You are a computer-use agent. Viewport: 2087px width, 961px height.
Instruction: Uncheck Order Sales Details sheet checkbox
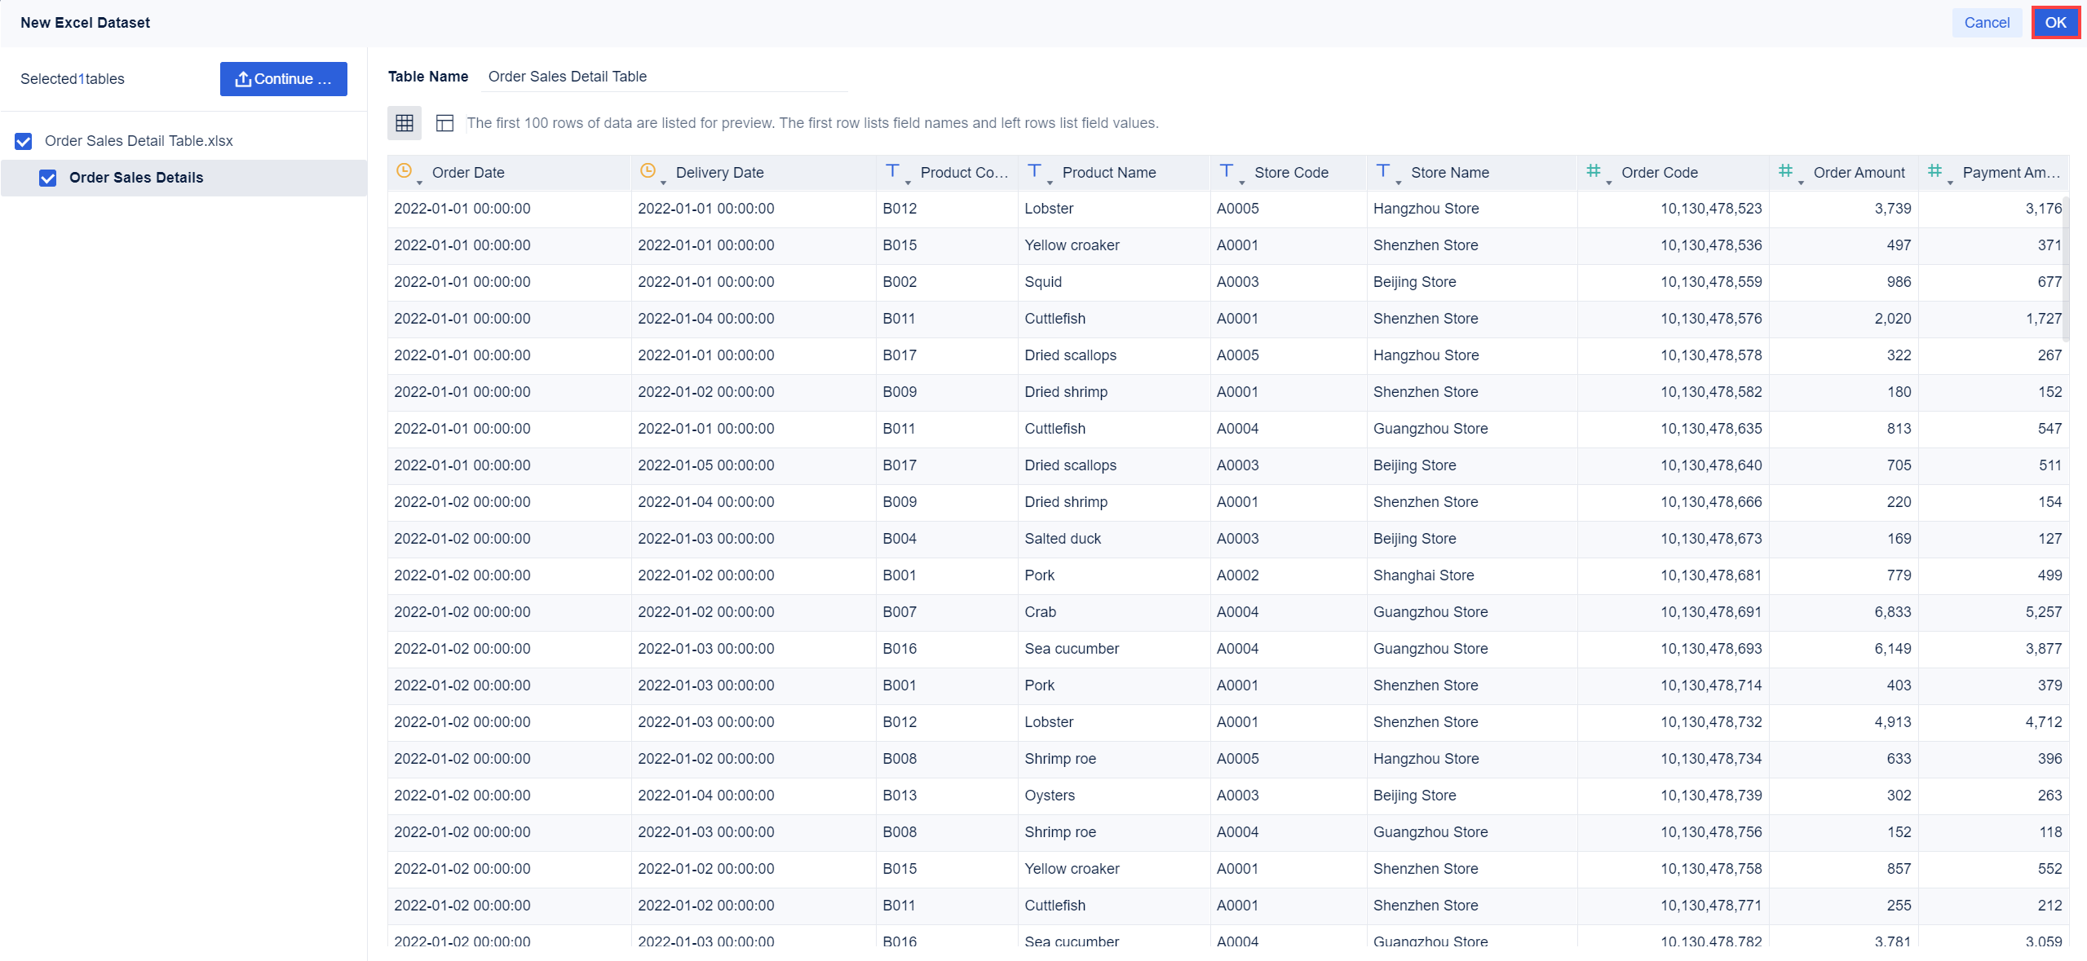pyautogui.click(x=48, y=178)
